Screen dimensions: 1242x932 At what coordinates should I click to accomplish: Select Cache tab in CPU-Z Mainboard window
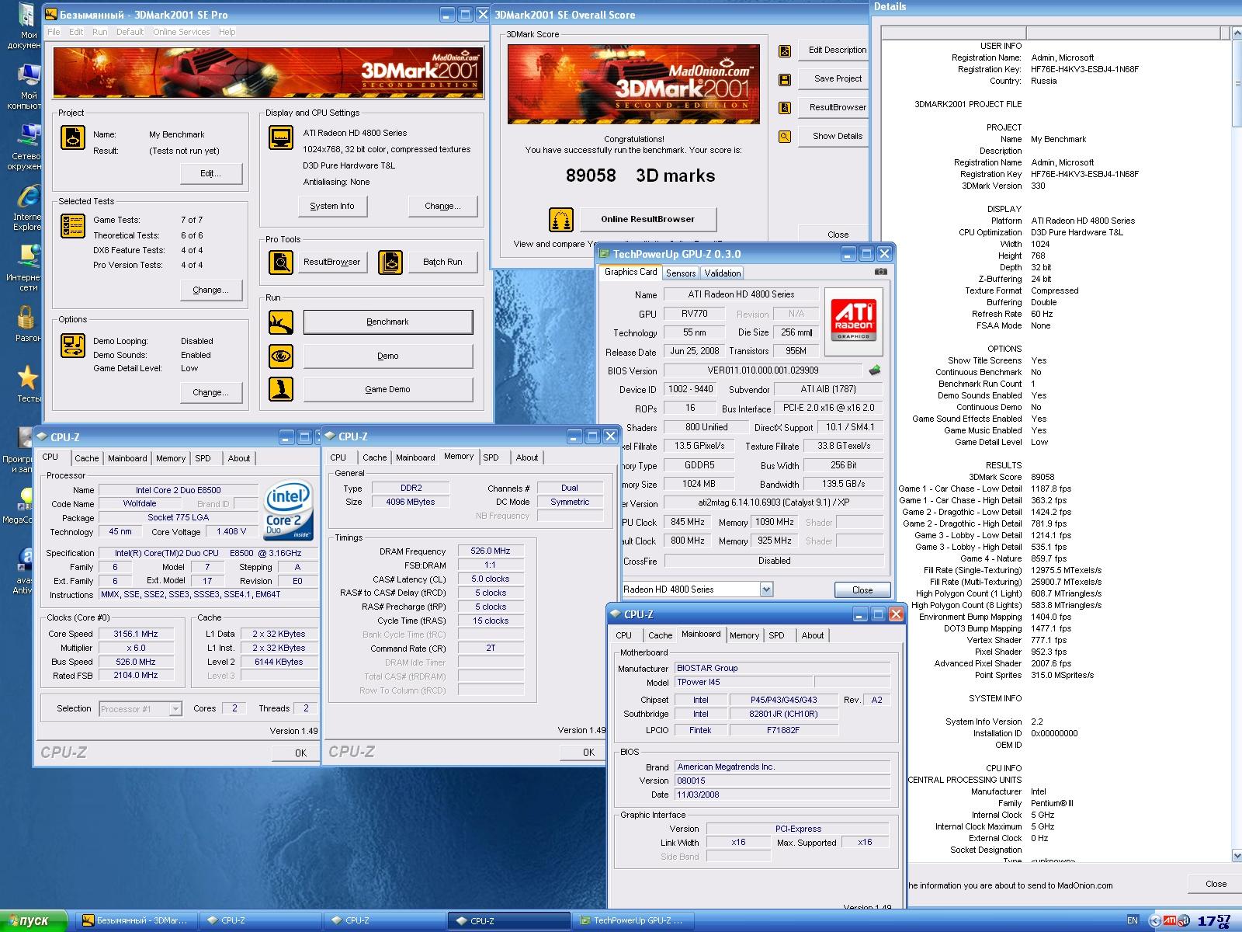661,635
